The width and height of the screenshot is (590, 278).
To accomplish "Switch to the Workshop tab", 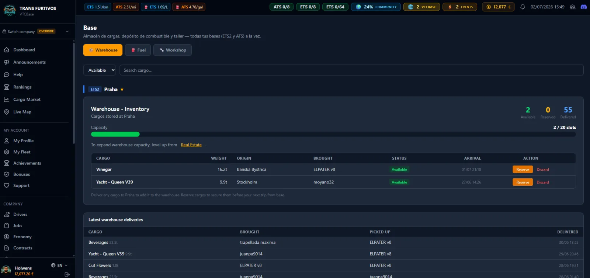I will (173, 50).
